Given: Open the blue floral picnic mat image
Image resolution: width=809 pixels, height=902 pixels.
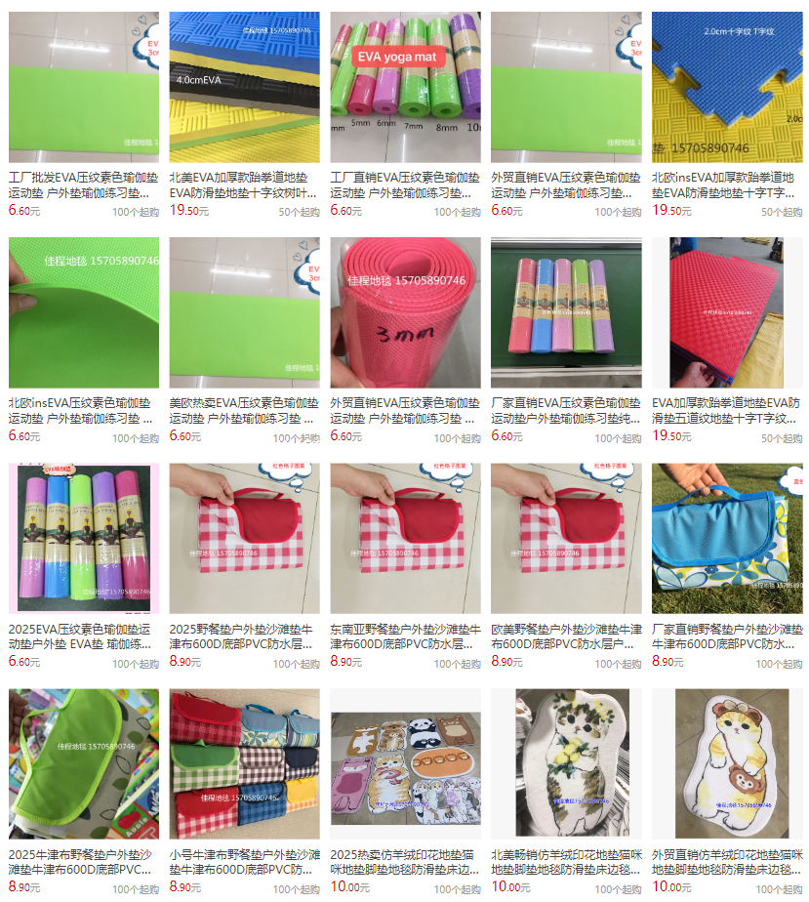Looking at the screenshot, I should click(x=727, y=538).
